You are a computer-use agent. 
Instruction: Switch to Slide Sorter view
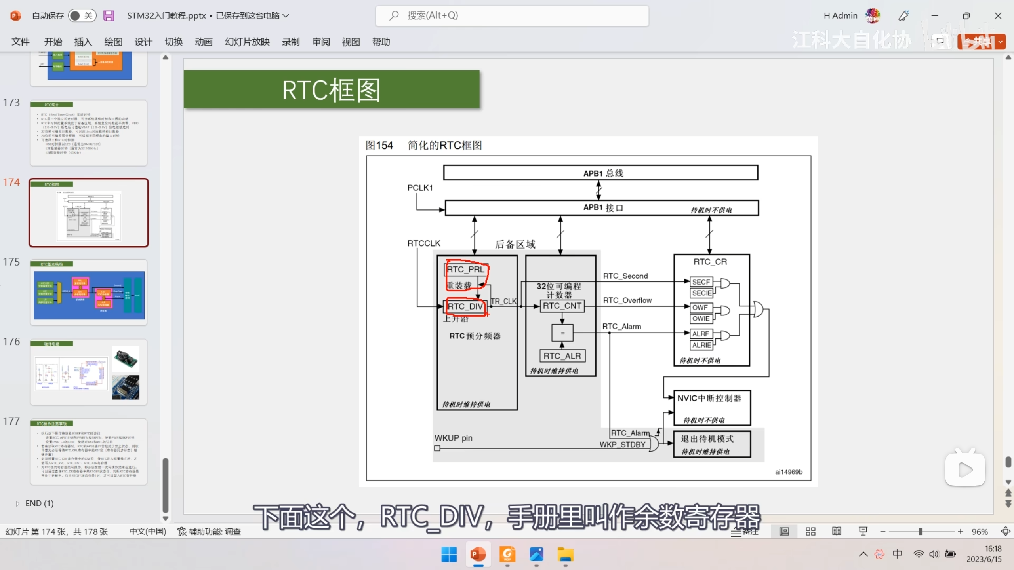[x=810, y=532]
